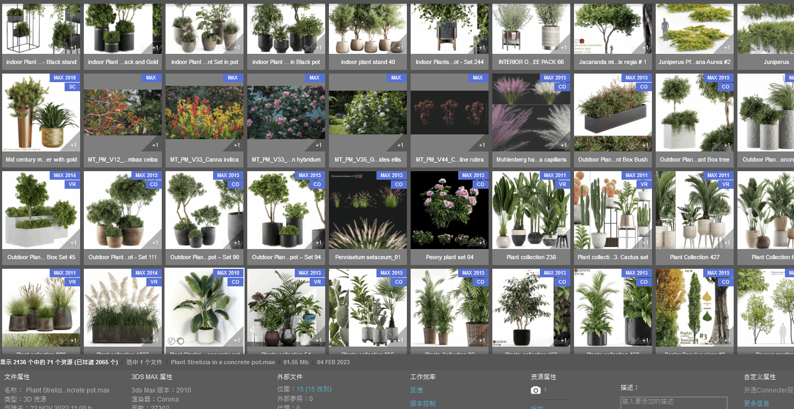
Task: Click the +1 badge on Peony plant set 04
Action: (481, 243)
